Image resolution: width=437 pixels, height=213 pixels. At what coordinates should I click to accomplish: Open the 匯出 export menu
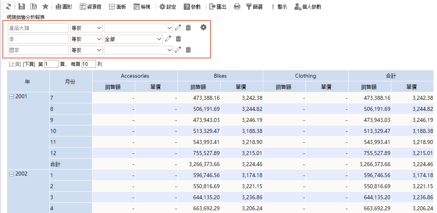coord(218,7)
